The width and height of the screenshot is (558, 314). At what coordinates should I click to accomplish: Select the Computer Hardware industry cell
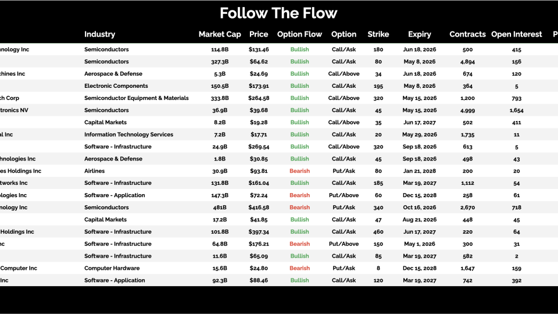112,268
